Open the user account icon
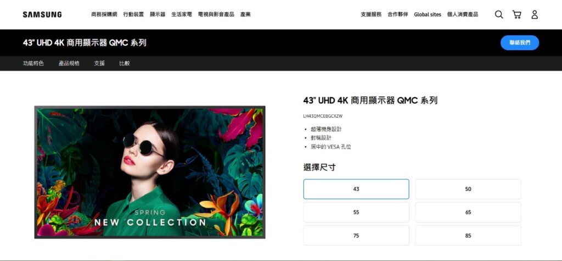 click(535, 14)
